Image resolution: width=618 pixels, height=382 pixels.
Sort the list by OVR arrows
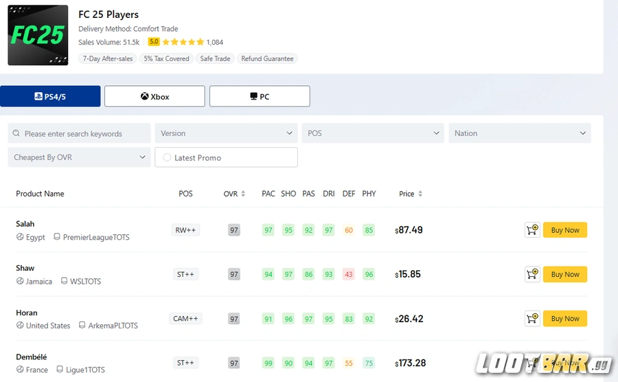244,194
